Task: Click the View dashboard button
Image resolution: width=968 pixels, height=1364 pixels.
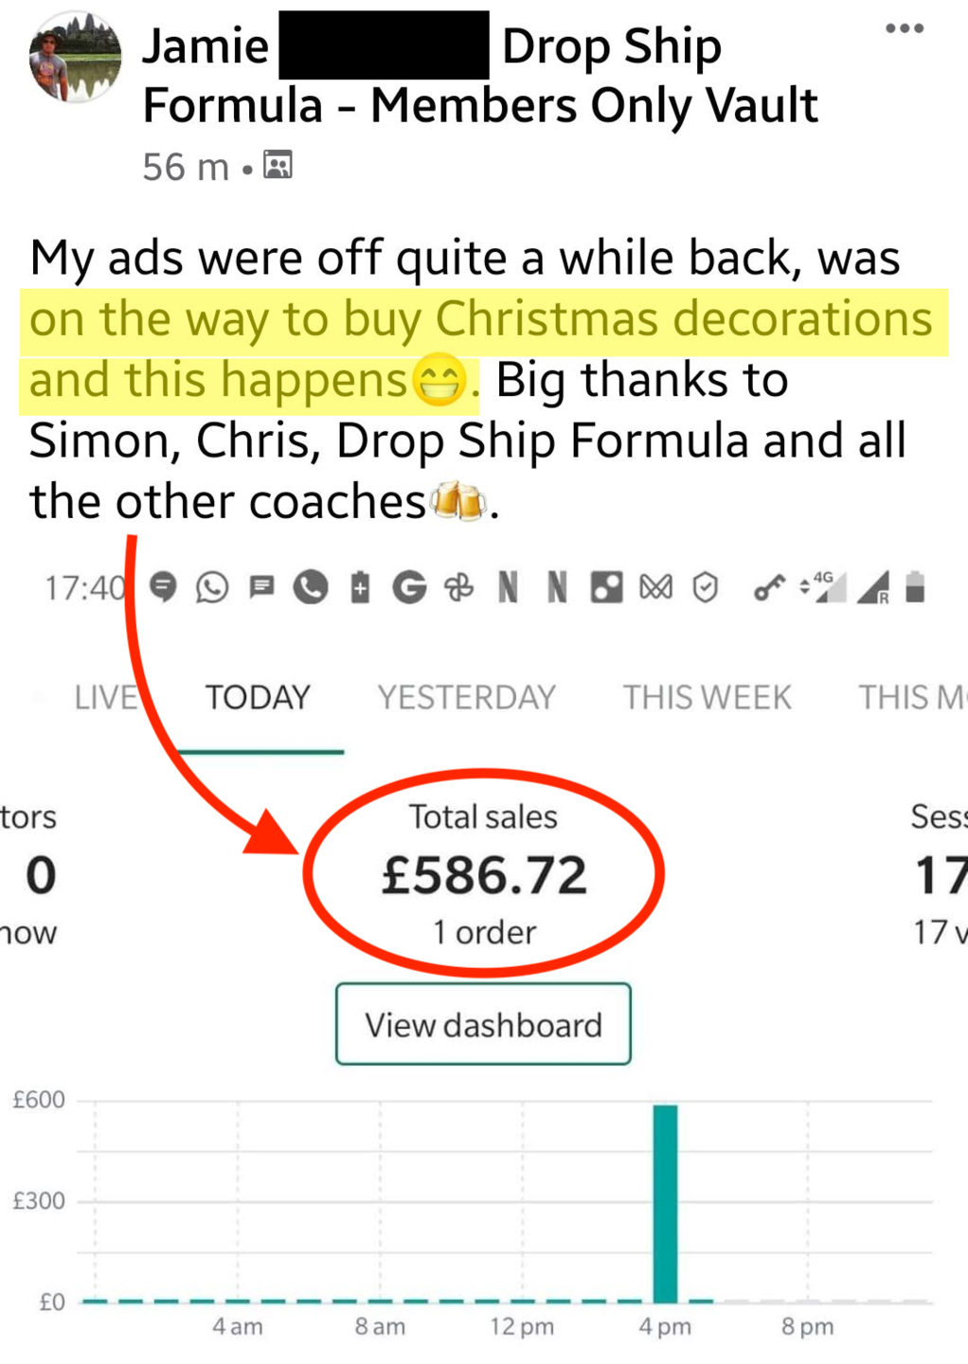Action: click(483, 1024)
